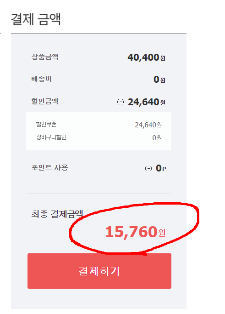Click the white discount details box

tap(99, 131)
